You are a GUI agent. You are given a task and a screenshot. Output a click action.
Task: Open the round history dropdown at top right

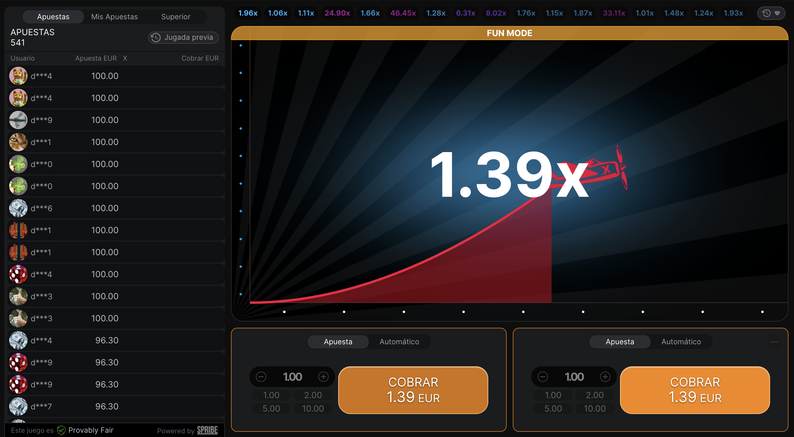771,13
